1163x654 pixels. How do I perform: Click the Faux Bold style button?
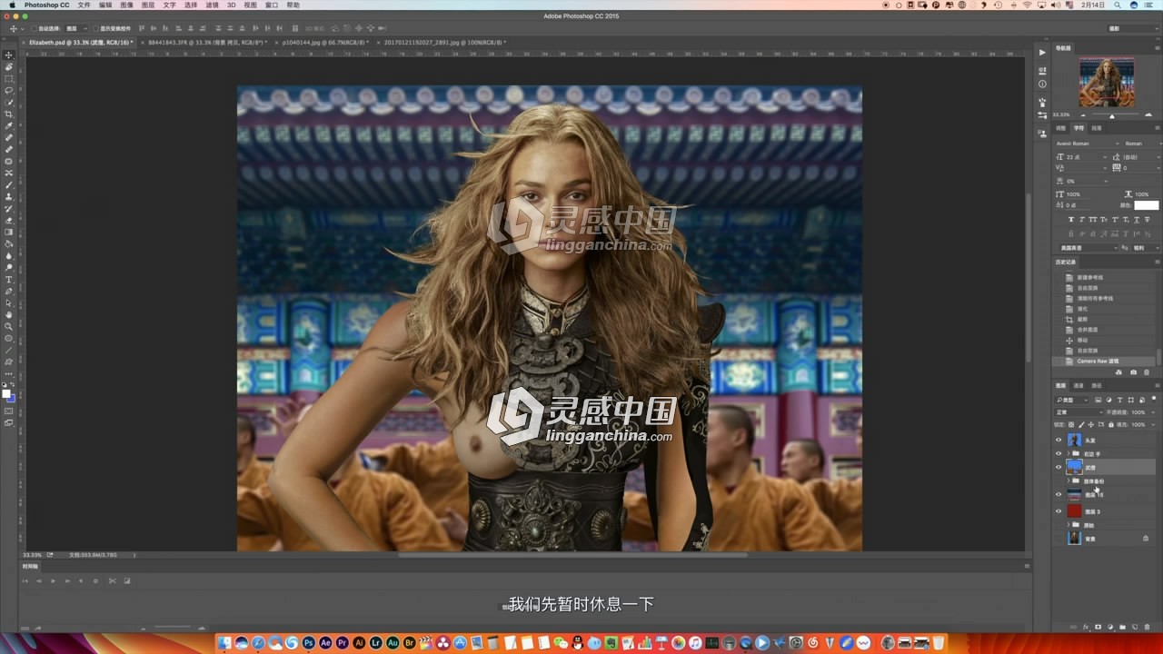click(x=1071, y=219)
